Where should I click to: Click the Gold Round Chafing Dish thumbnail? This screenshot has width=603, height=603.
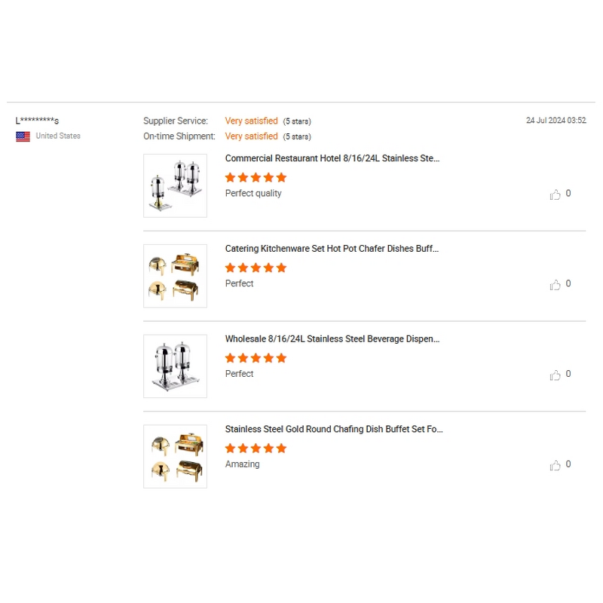(175, 457)
